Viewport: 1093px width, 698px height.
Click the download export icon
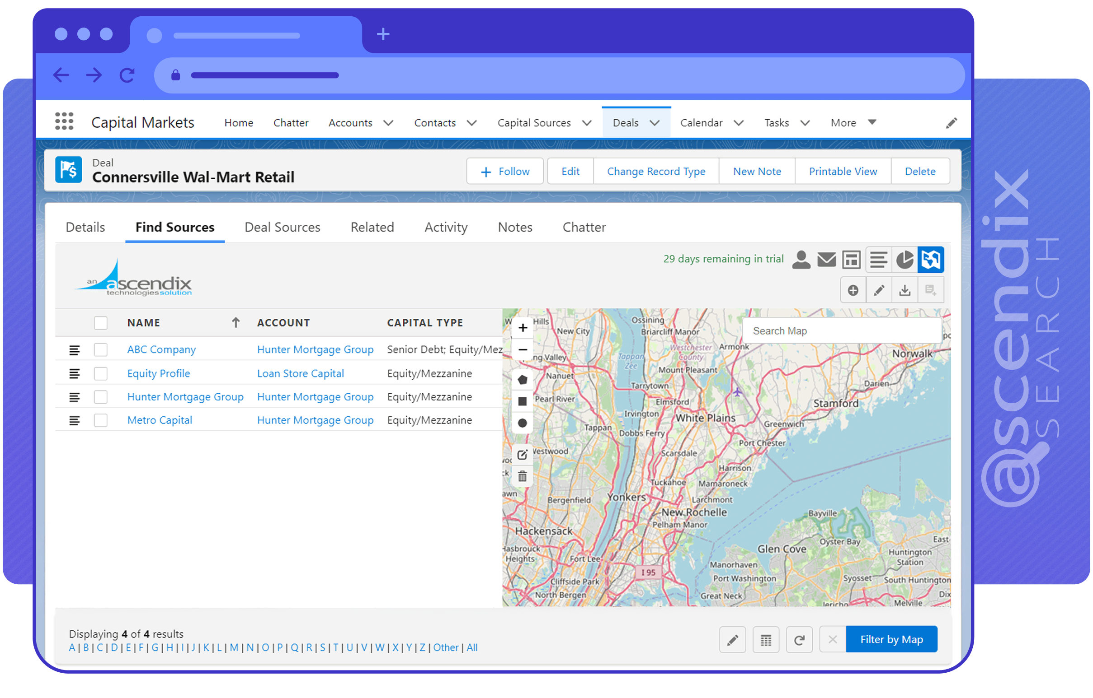[x=905, y=290]
